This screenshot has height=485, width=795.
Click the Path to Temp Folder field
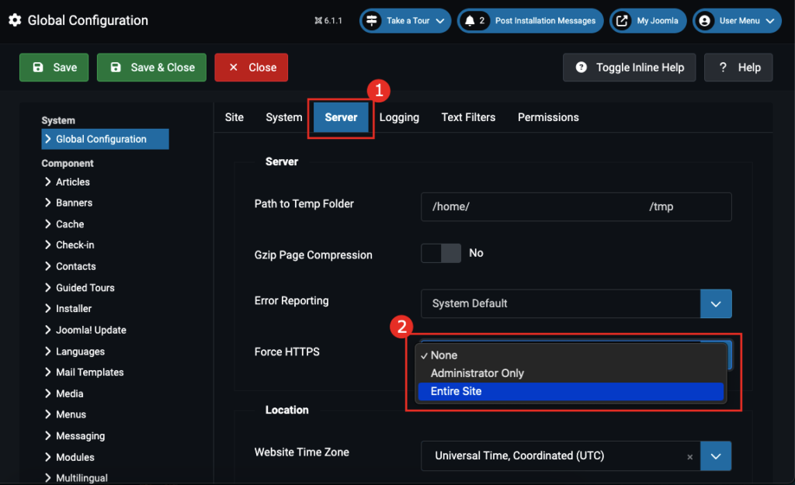(576, 206)
